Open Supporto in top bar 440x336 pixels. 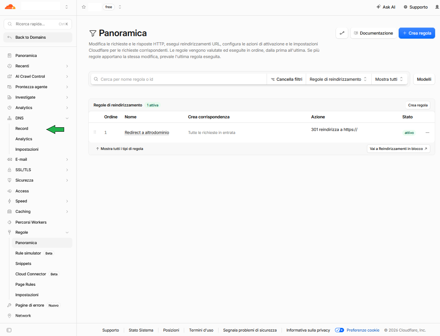pos(416,7)
